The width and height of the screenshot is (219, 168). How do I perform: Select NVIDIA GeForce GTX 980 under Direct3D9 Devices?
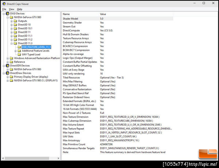pos(27,69)
